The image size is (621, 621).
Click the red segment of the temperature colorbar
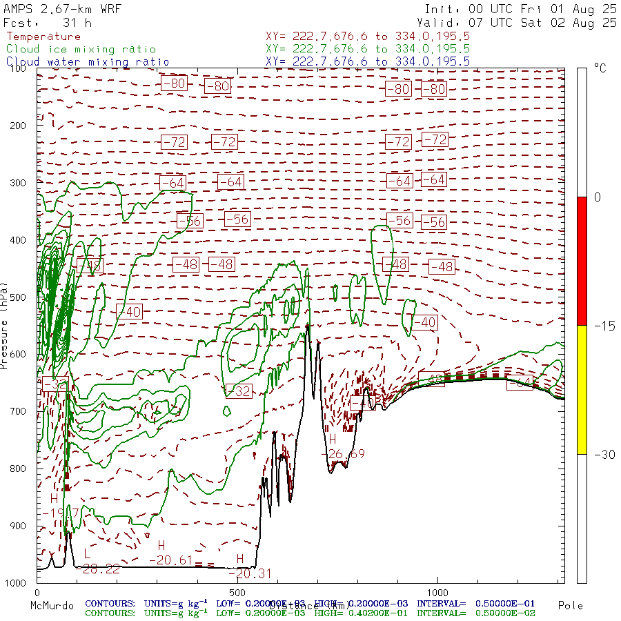point(582,261)
